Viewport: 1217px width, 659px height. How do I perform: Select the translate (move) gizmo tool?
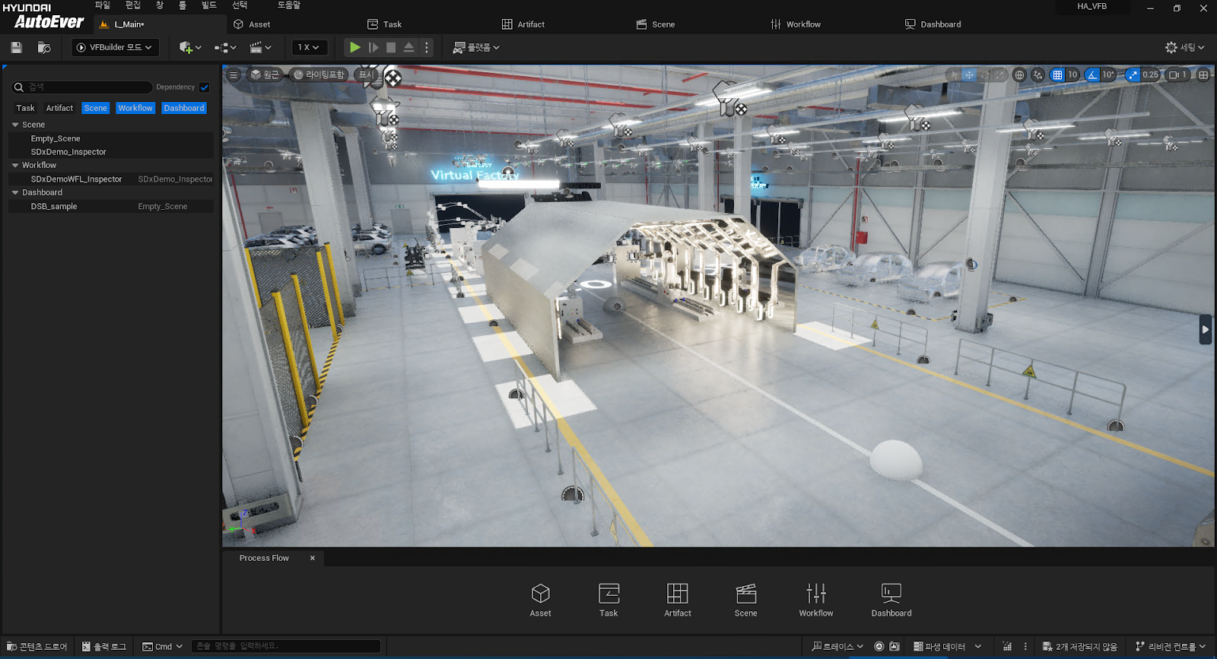[969, 74]
